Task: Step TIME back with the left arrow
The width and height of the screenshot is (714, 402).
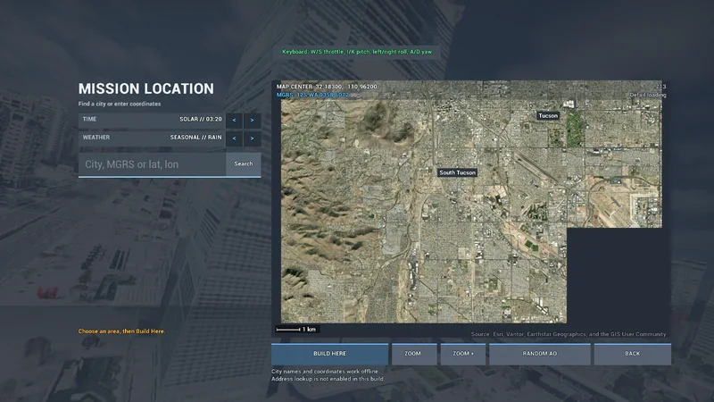Action: click(x=234, y=121)
